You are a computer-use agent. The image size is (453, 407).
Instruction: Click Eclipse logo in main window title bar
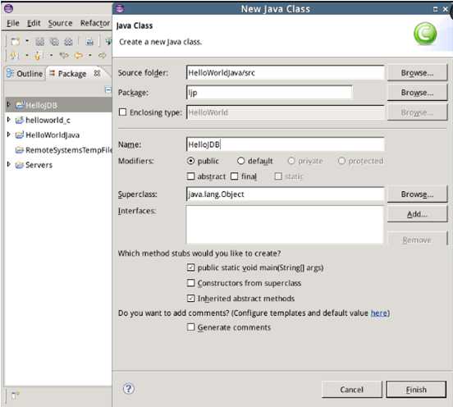9,8
